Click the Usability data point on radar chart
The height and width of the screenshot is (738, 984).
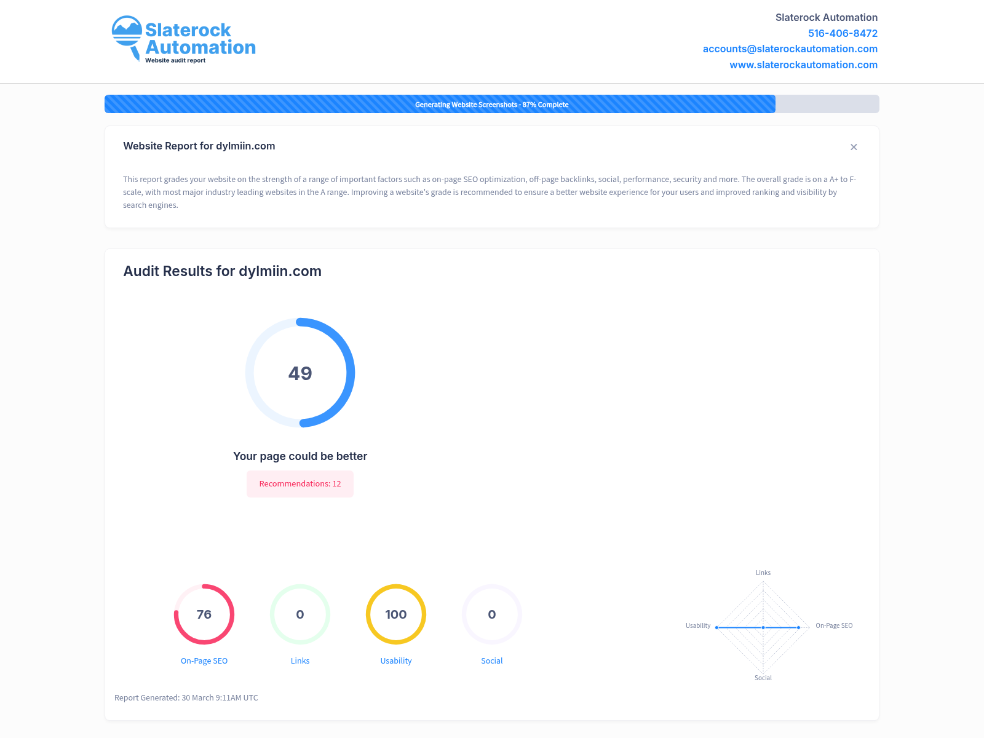click(717, 627)
